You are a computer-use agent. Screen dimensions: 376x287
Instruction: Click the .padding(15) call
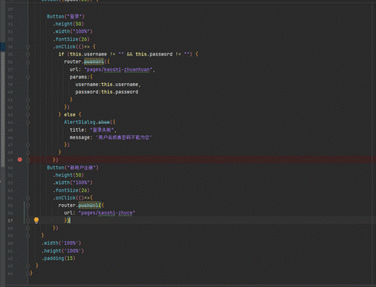click(x=59, y=258)
